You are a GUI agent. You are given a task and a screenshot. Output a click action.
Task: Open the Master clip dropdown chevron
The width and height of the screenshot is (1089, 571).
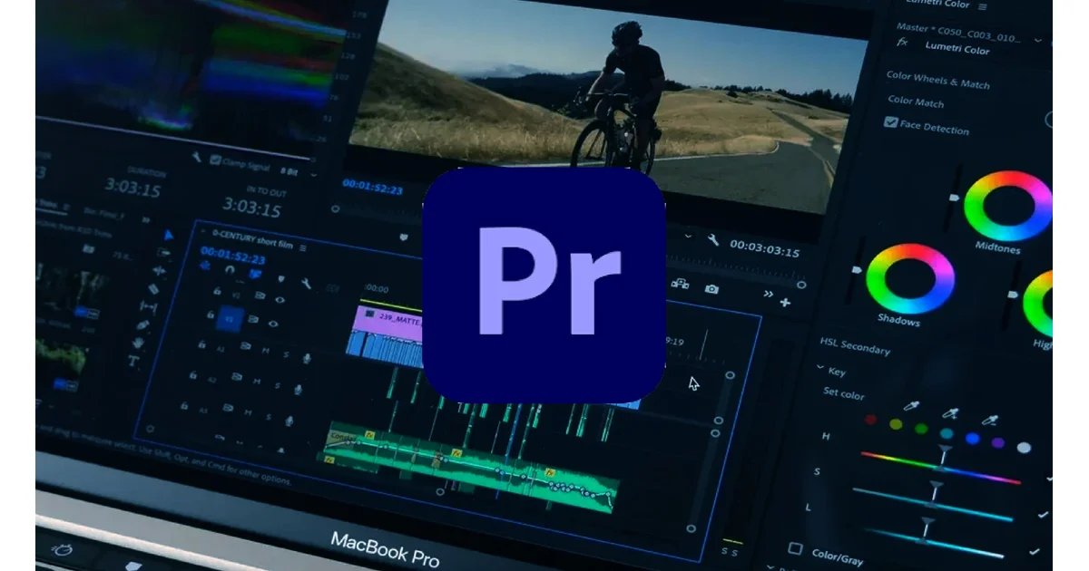1038,41
